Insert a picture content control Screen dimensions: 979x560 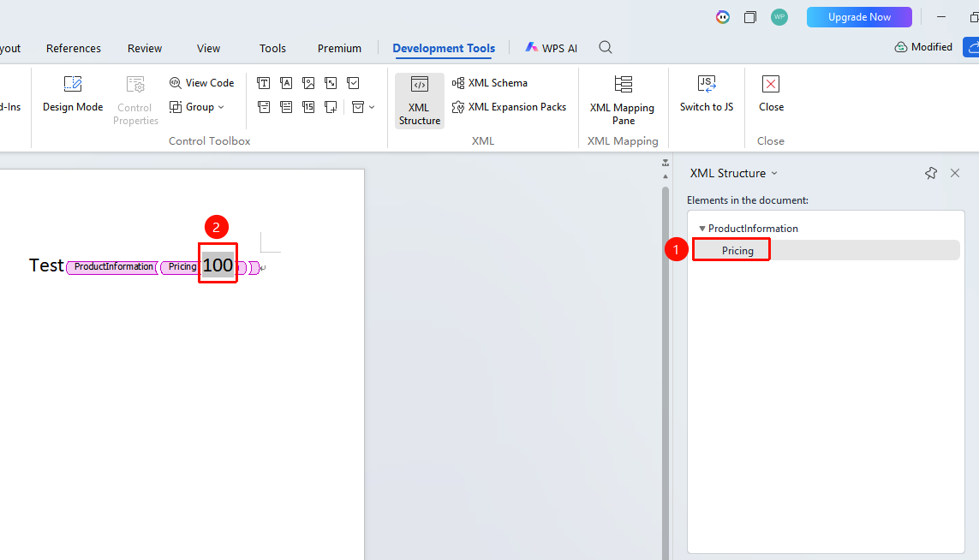pyautogui.click(x=308, y=83)
